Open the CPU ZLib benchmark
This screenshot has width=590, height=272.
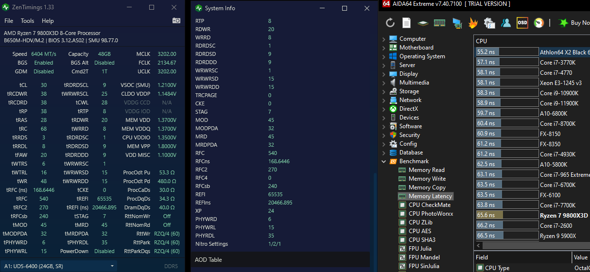point(420,222)
